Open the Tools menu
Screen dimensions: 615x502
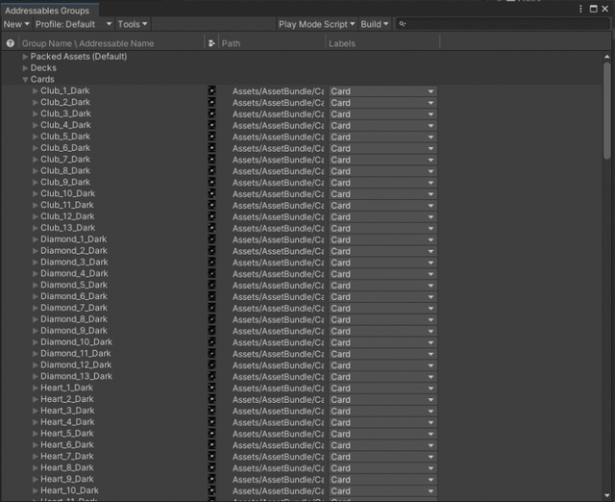(x=132, y=24)
